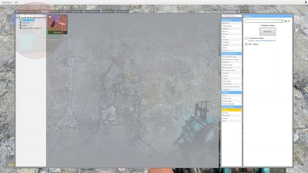This screenshot has width=308, height=173.
Task: Select the Эластик tool
Action: click(x=231, y=50)
